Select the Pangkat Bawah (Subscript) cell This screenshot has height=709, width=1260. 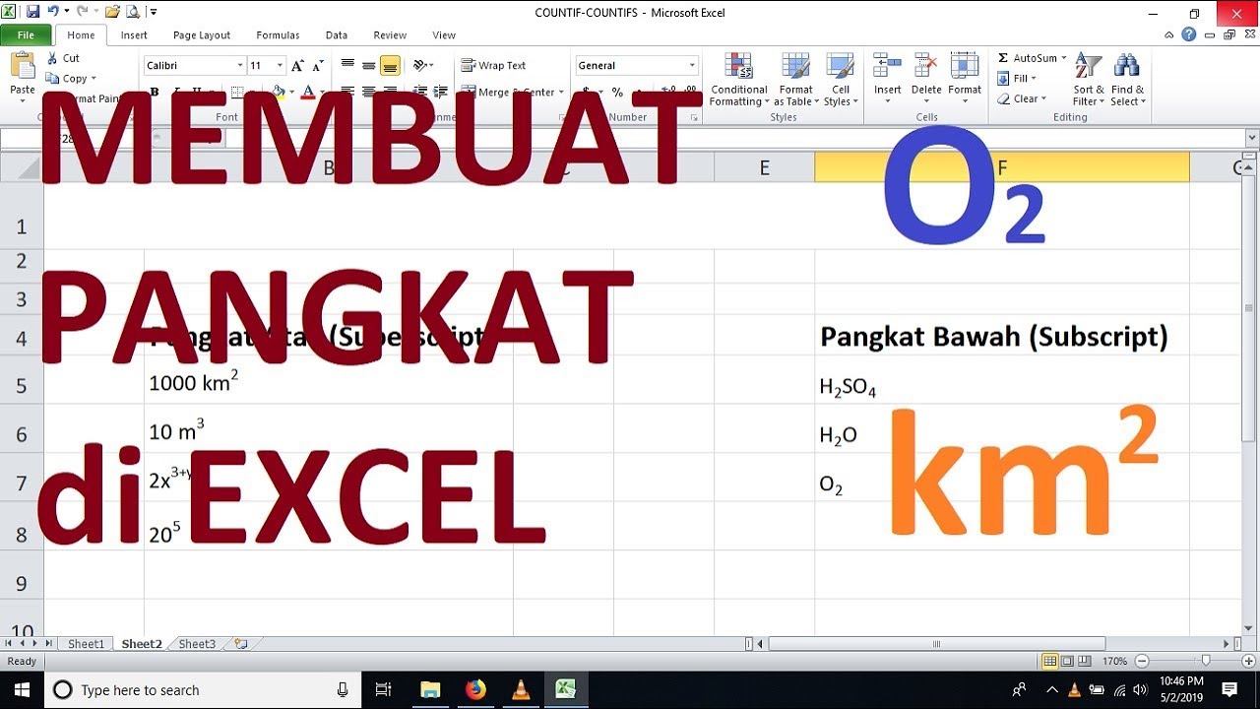click(1002, 337)
